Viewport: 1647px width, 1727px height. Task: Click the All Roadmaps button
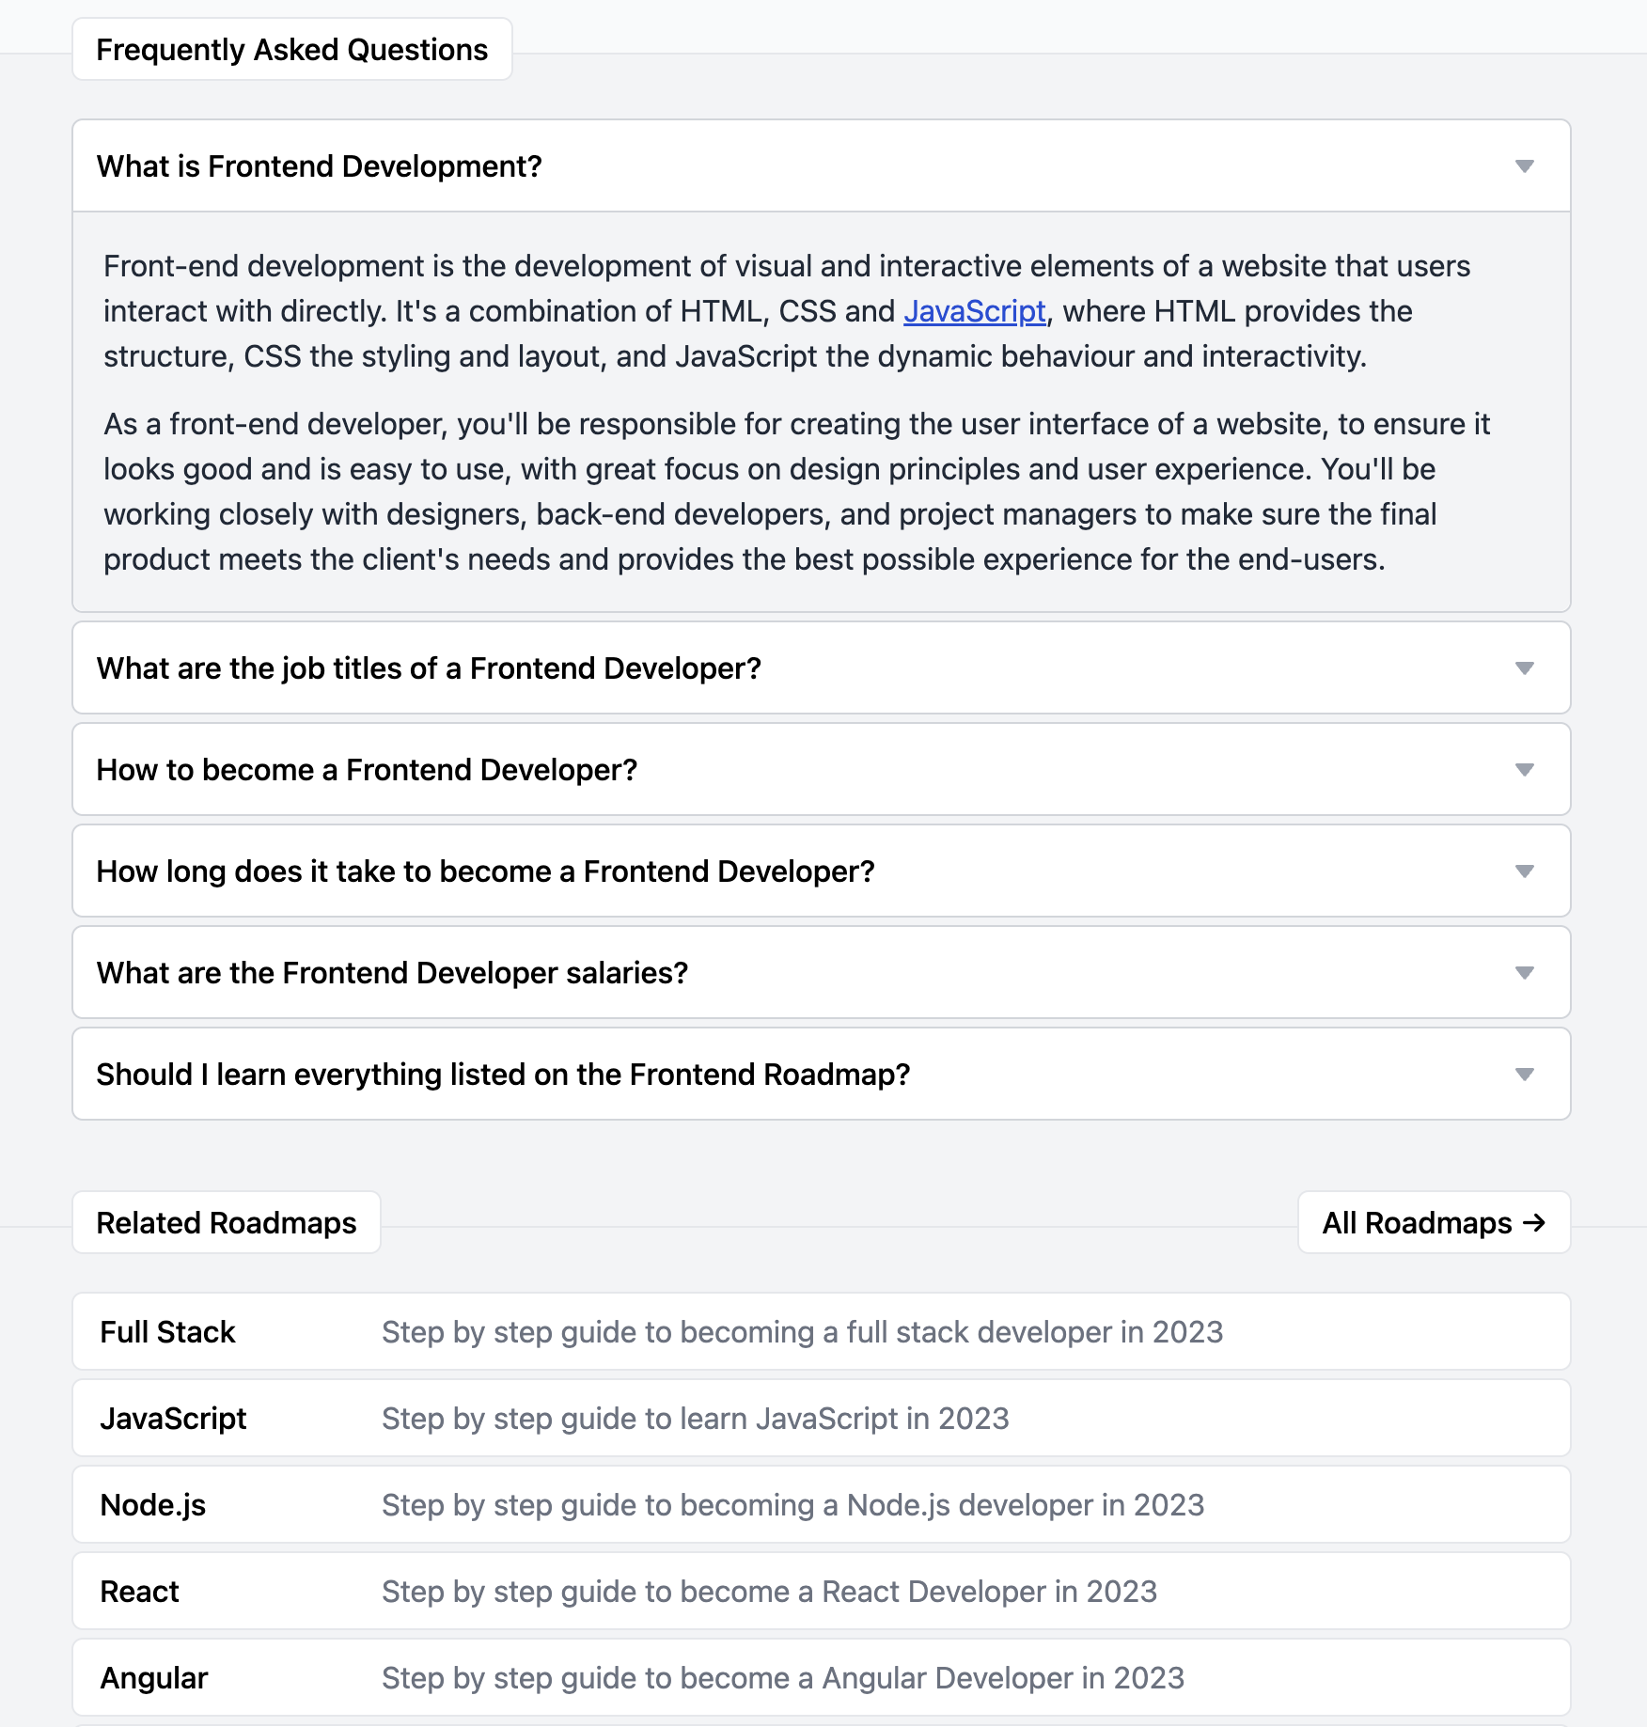pos(1433,1222)
